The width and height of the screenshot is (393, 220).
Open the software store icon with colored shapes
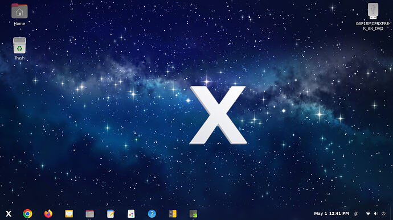[131, 214]
